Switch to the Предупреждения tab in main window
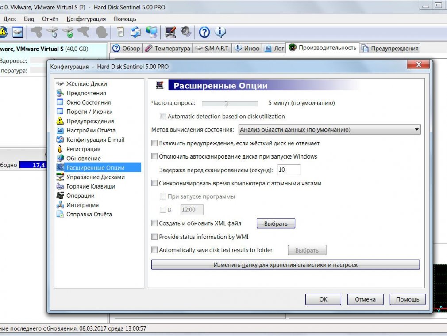The image size is (447, 336). pyautogui.click(x=390, y=49)
